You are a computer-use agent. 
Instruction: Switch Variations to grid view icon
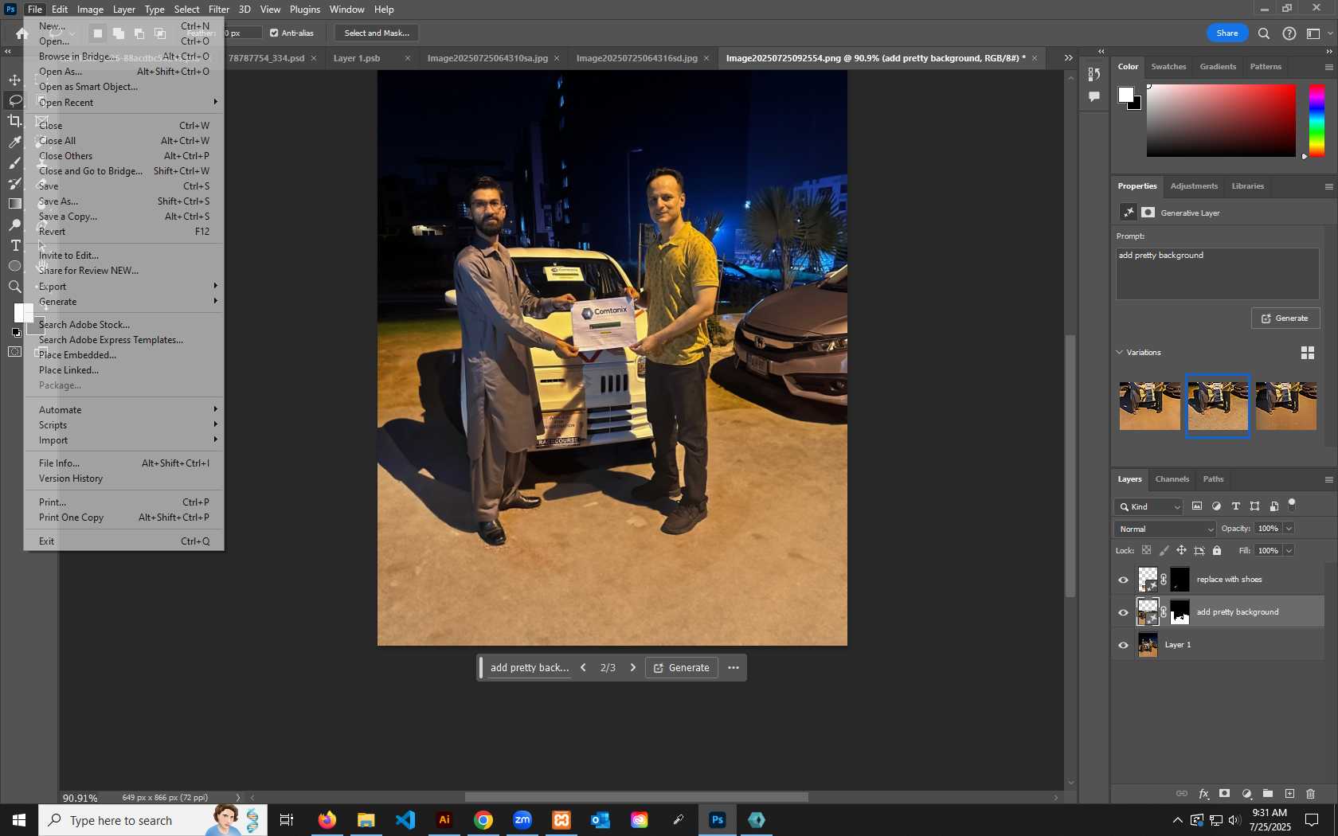tap(1308, 353)
